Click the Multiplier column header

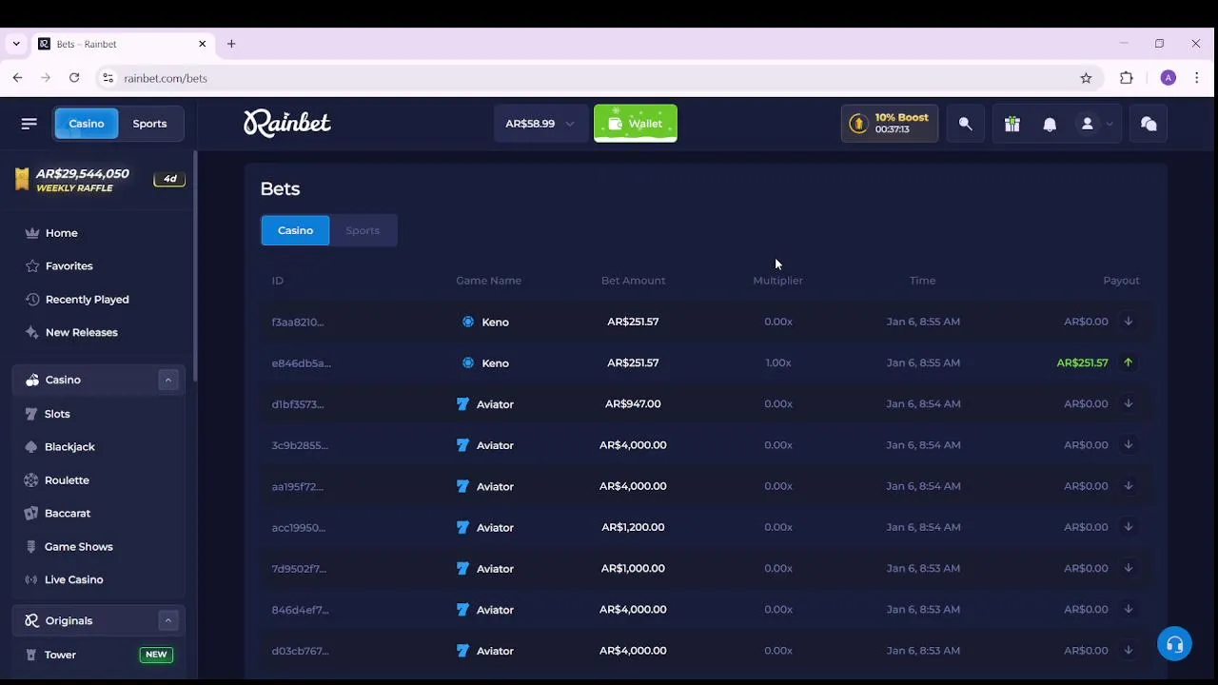tap(778, 281)
